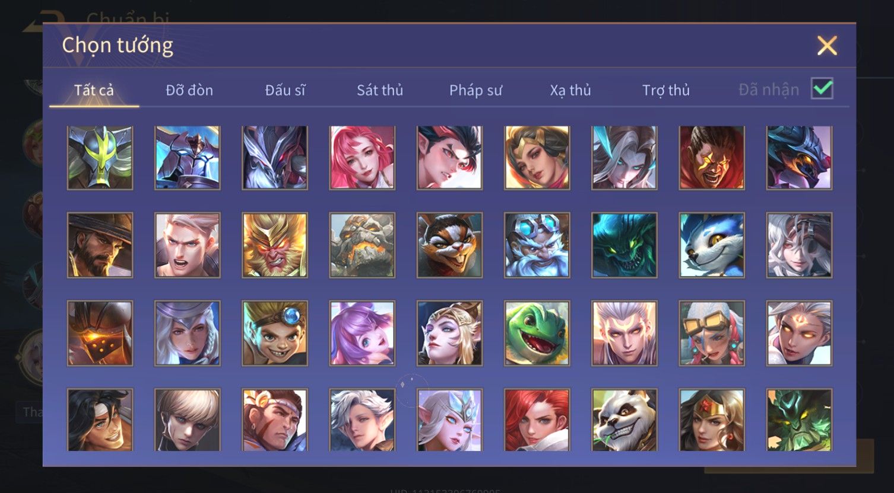Switch to the Pháp sư tab
Image resolution: width=894 pixels, height=493 pixels.
pos(475,90)
